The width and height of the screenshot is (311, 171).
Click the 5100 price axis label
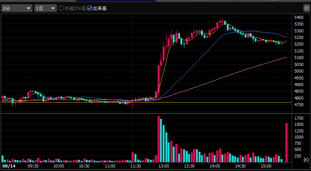299,58
